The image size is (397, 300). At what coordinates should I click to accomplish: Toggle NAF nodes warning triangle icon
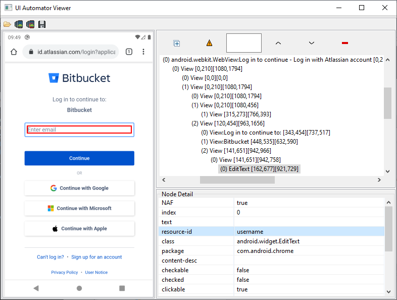pyautogui.click(x=210, y=43)
